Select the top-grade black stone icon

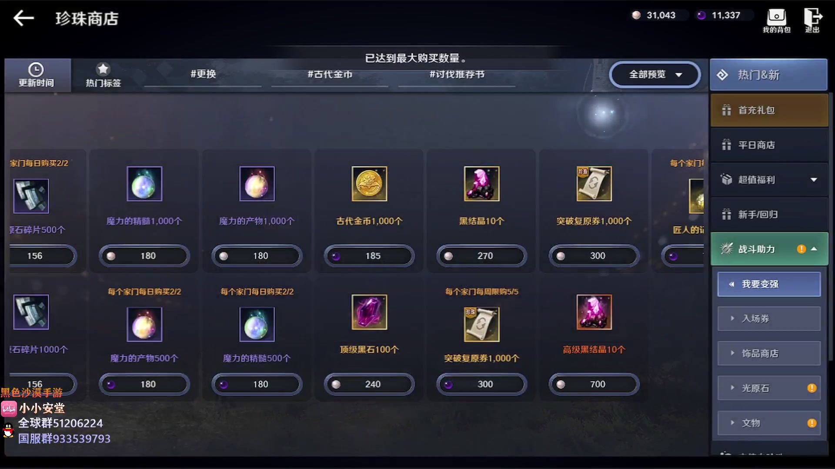click(369, 312)
